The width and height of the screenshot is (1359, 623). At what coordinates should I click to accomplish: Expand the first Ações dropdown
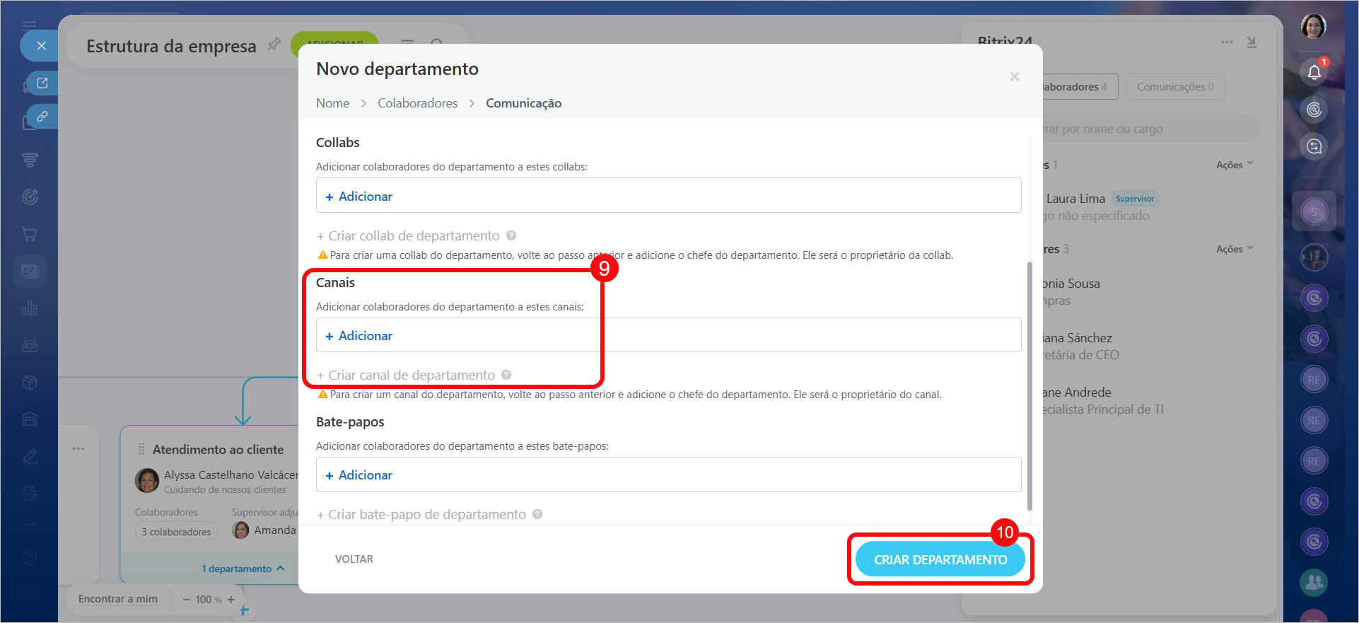point(1234,165)
